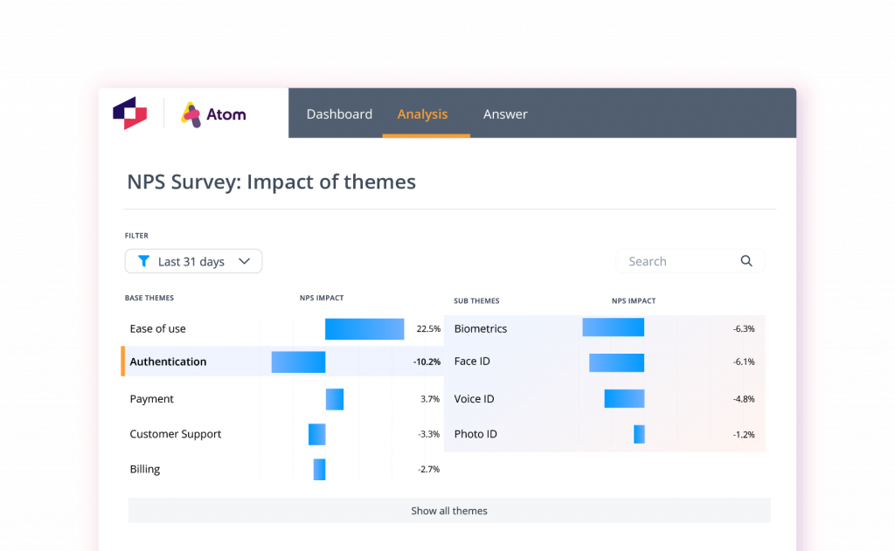Click the geometric brand logo at top left
This screenshot has width=895, height=551.
click(129, 113)
